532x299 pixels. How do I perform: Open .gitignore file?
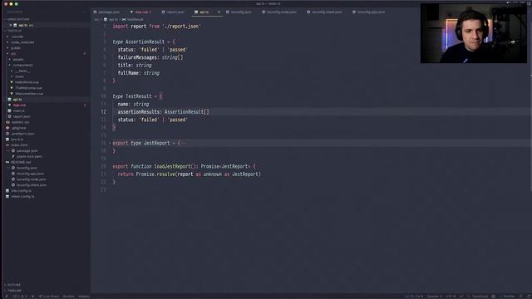[x=18, y=128]
